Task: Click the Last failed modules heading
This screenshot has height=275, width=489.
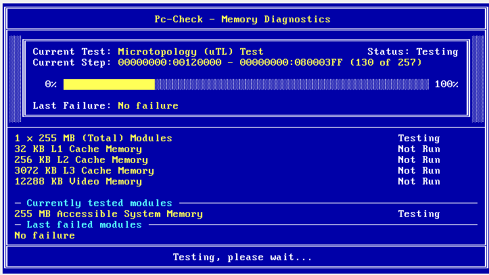Action: point(84,225)
